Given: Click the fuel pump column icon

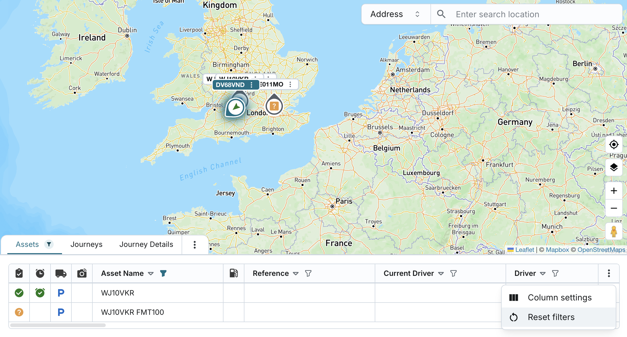Looking at the screenshot, I should pyautogui.click(x=234, y=273).
